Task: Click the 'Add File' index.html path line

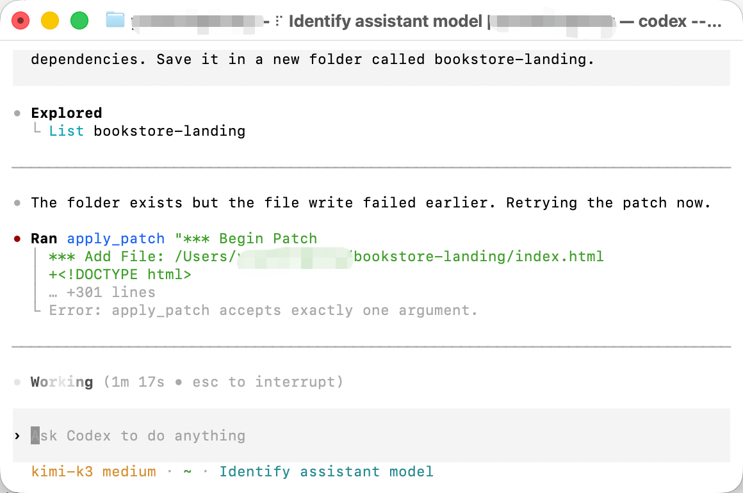Action: tap(326, 257)
